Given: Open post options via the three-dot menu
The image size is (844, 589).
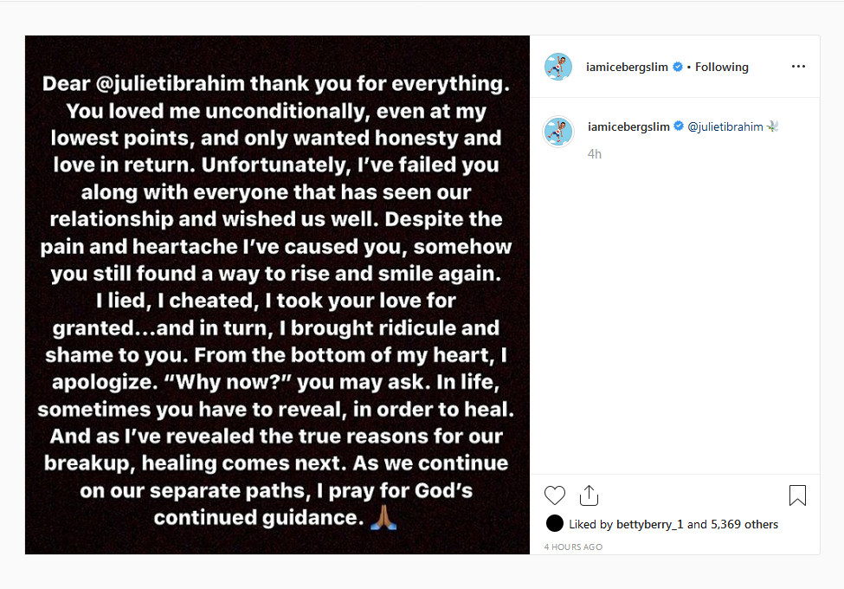Looking at the screenshot, I should click(798, 67).
